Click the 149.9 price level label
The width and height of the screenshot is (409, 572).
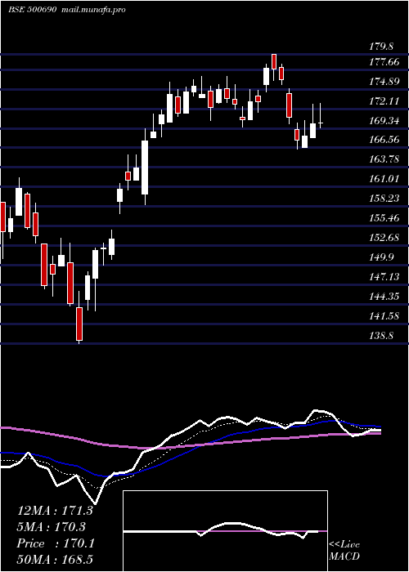click(x=381, y=257)
